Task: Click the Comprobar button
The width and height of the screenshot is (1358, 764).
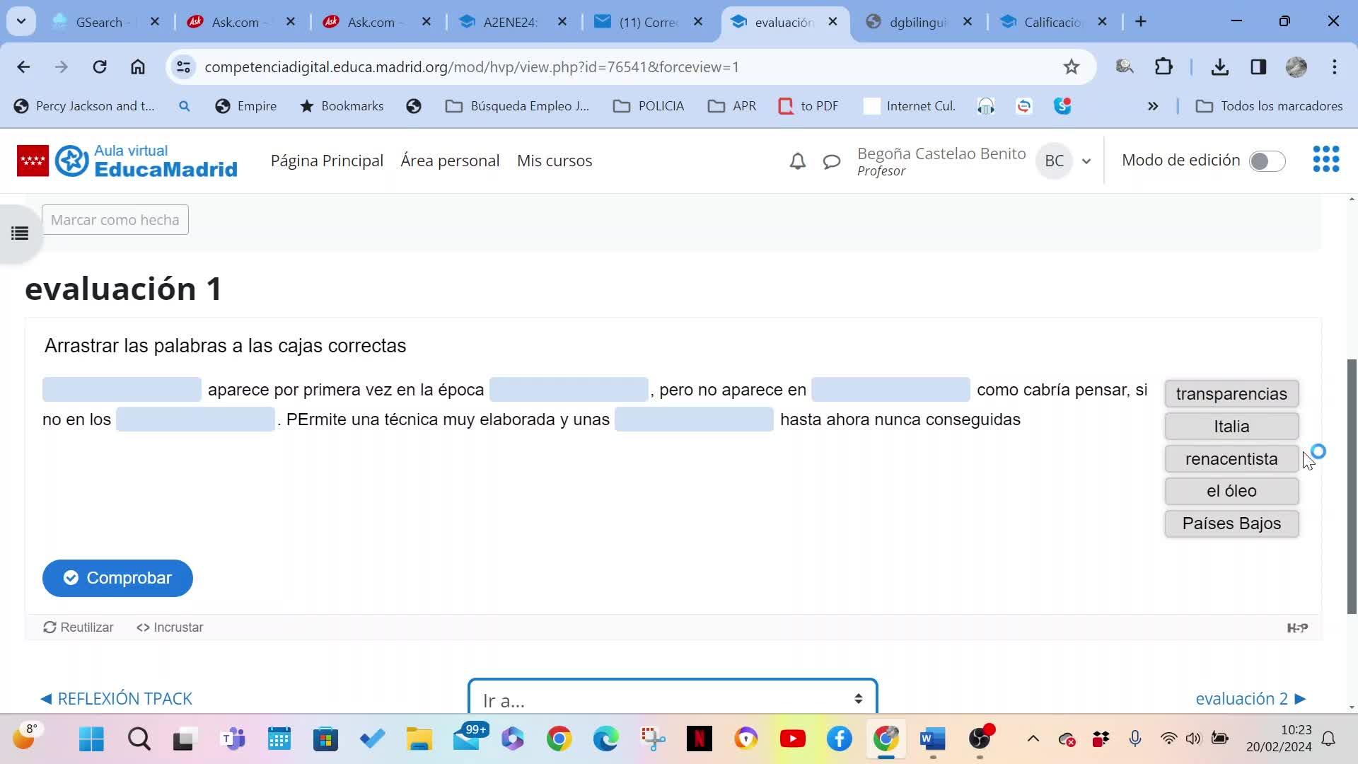Action: (x=117, y=578)
